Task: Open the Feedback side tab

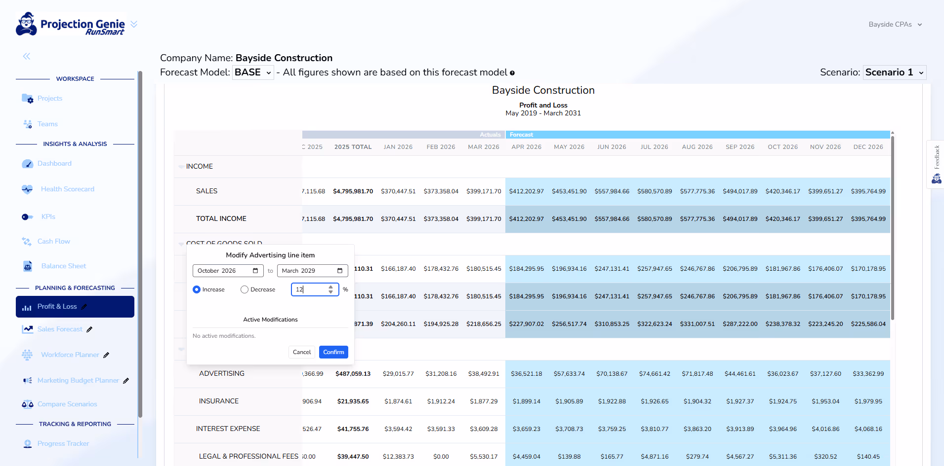Action: pos(936,164)
